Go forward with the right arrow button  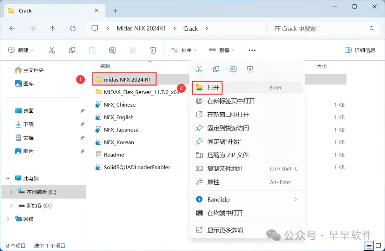pos(32,29)
